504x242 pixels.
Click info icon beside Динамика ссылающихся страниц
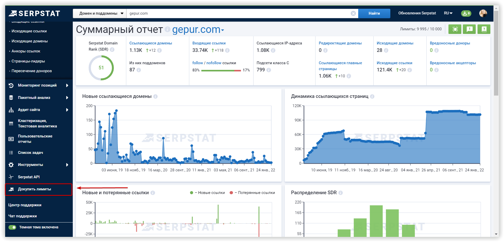pyautogui.click(x=372, y=96)
